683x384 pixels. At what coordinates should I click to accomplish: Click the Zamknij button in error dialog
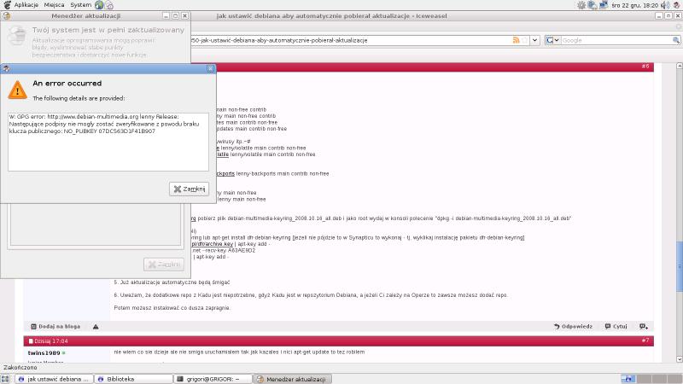coord(190,189)
